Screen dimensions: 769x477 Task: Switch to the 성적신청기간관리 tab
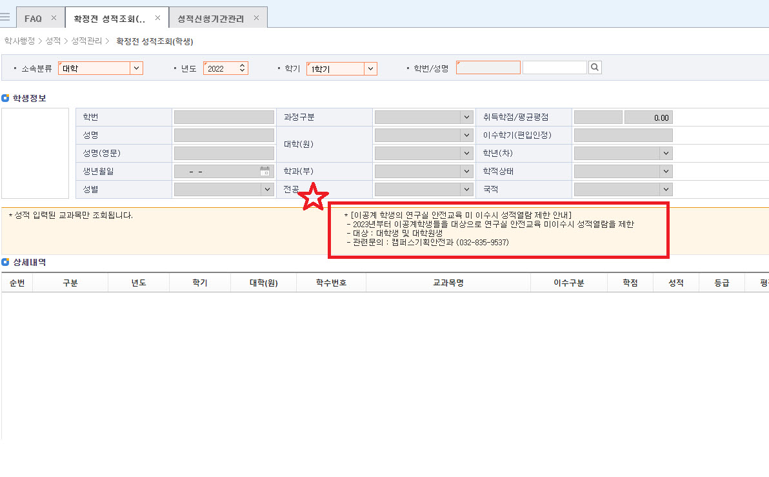click(x=210, y=19)
